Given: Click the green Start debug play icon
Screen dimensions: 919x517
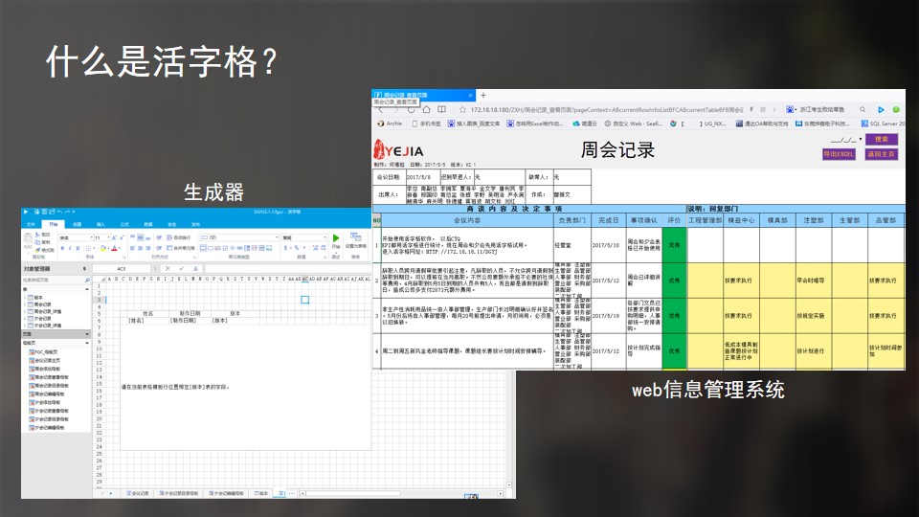Looking at the screenshot, I should (x=336, y=238).
